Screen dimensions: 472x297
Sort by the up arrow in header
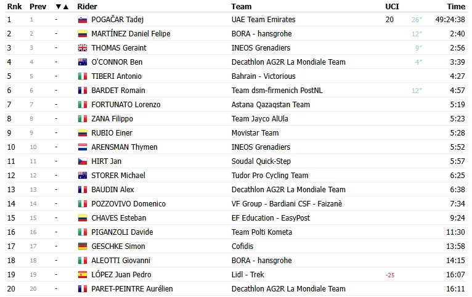click(x=66, y=7)
